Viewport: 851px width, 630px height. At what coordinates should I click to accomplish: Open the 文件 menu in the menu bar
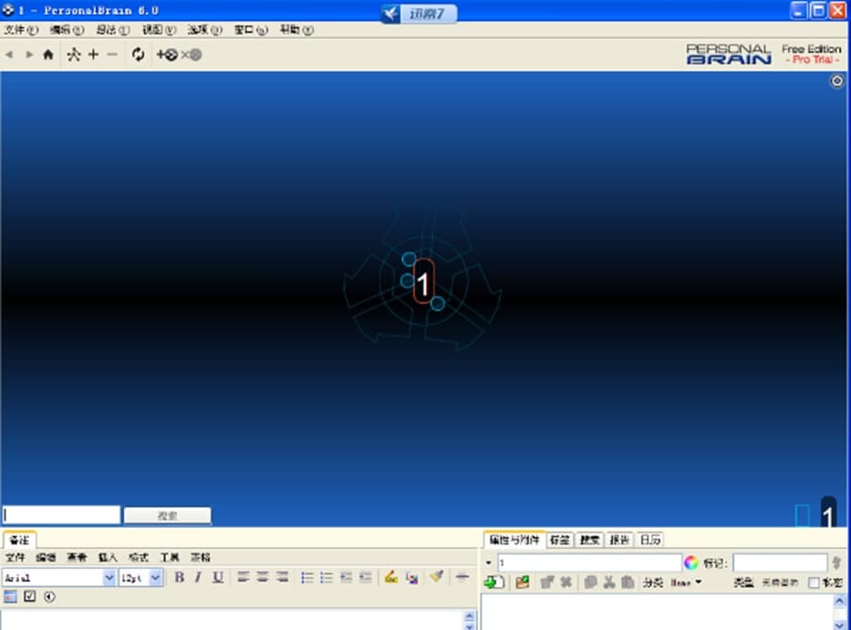coord(20,29)
